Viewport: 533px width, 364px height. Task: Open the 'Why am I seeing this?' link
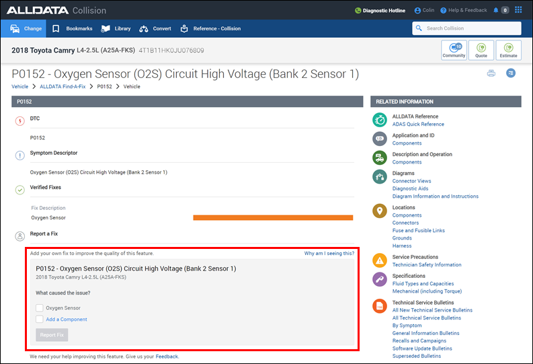[x=329, y=254]
